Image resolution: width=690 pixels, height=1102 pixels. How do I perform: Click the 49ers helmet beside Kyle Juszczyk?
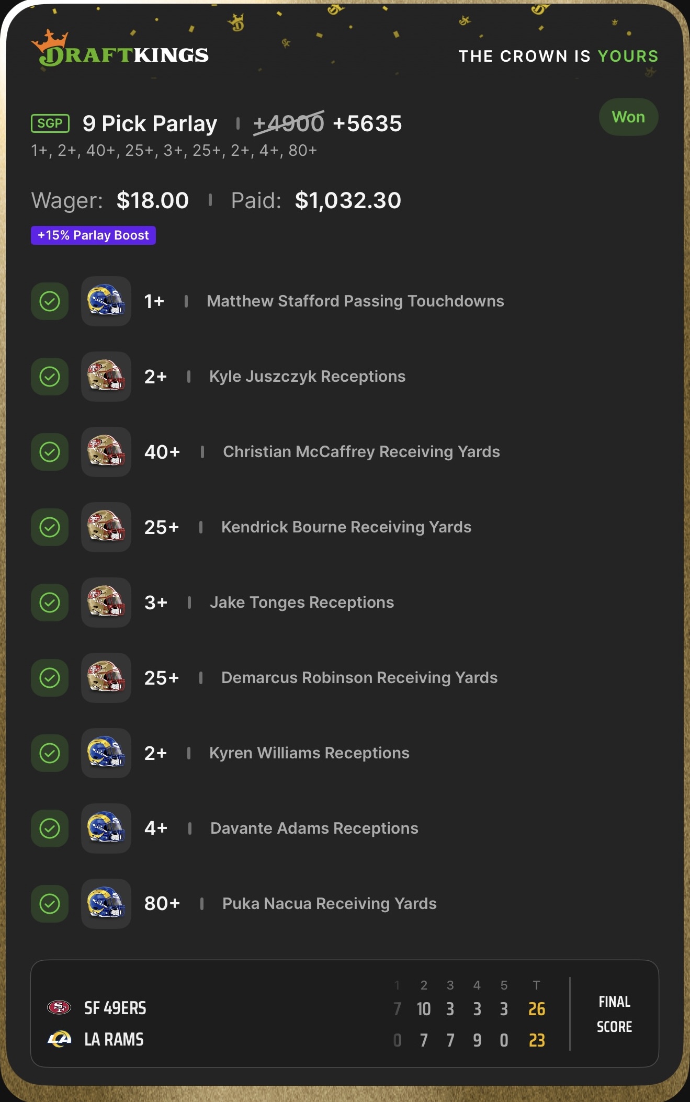[106, 377]
